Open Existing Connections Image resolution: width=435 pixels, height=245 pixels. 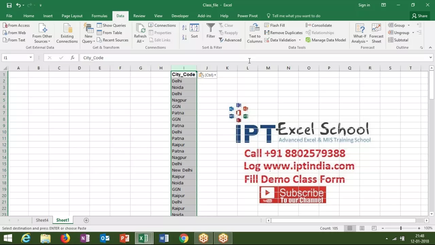(x=67, y=33)
